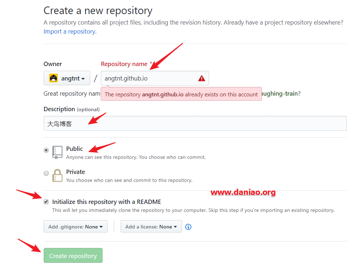The width and height of the screenshot is (347, 270).
Task: Click the Description (optional) label
Action: tap(71, 109)
